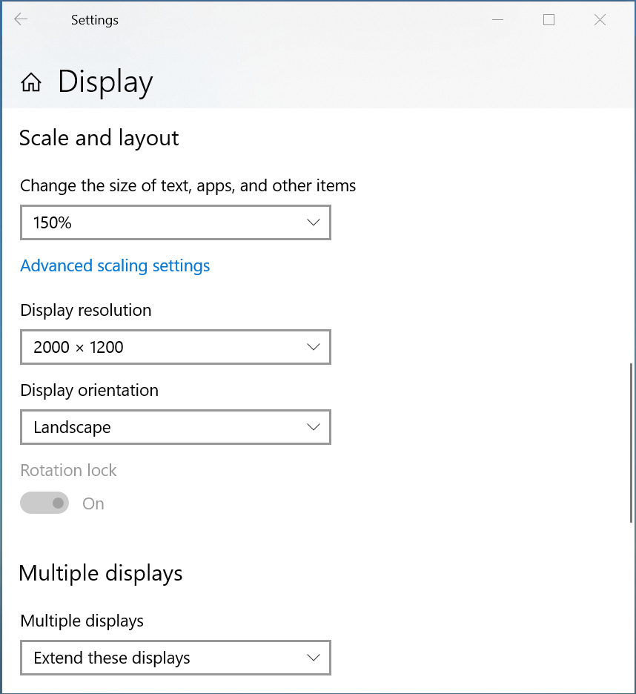Image resolution: width=636 pixels, height=694 pixels.
Task: Minimize the Settings window
Action: tap(498, 19)
